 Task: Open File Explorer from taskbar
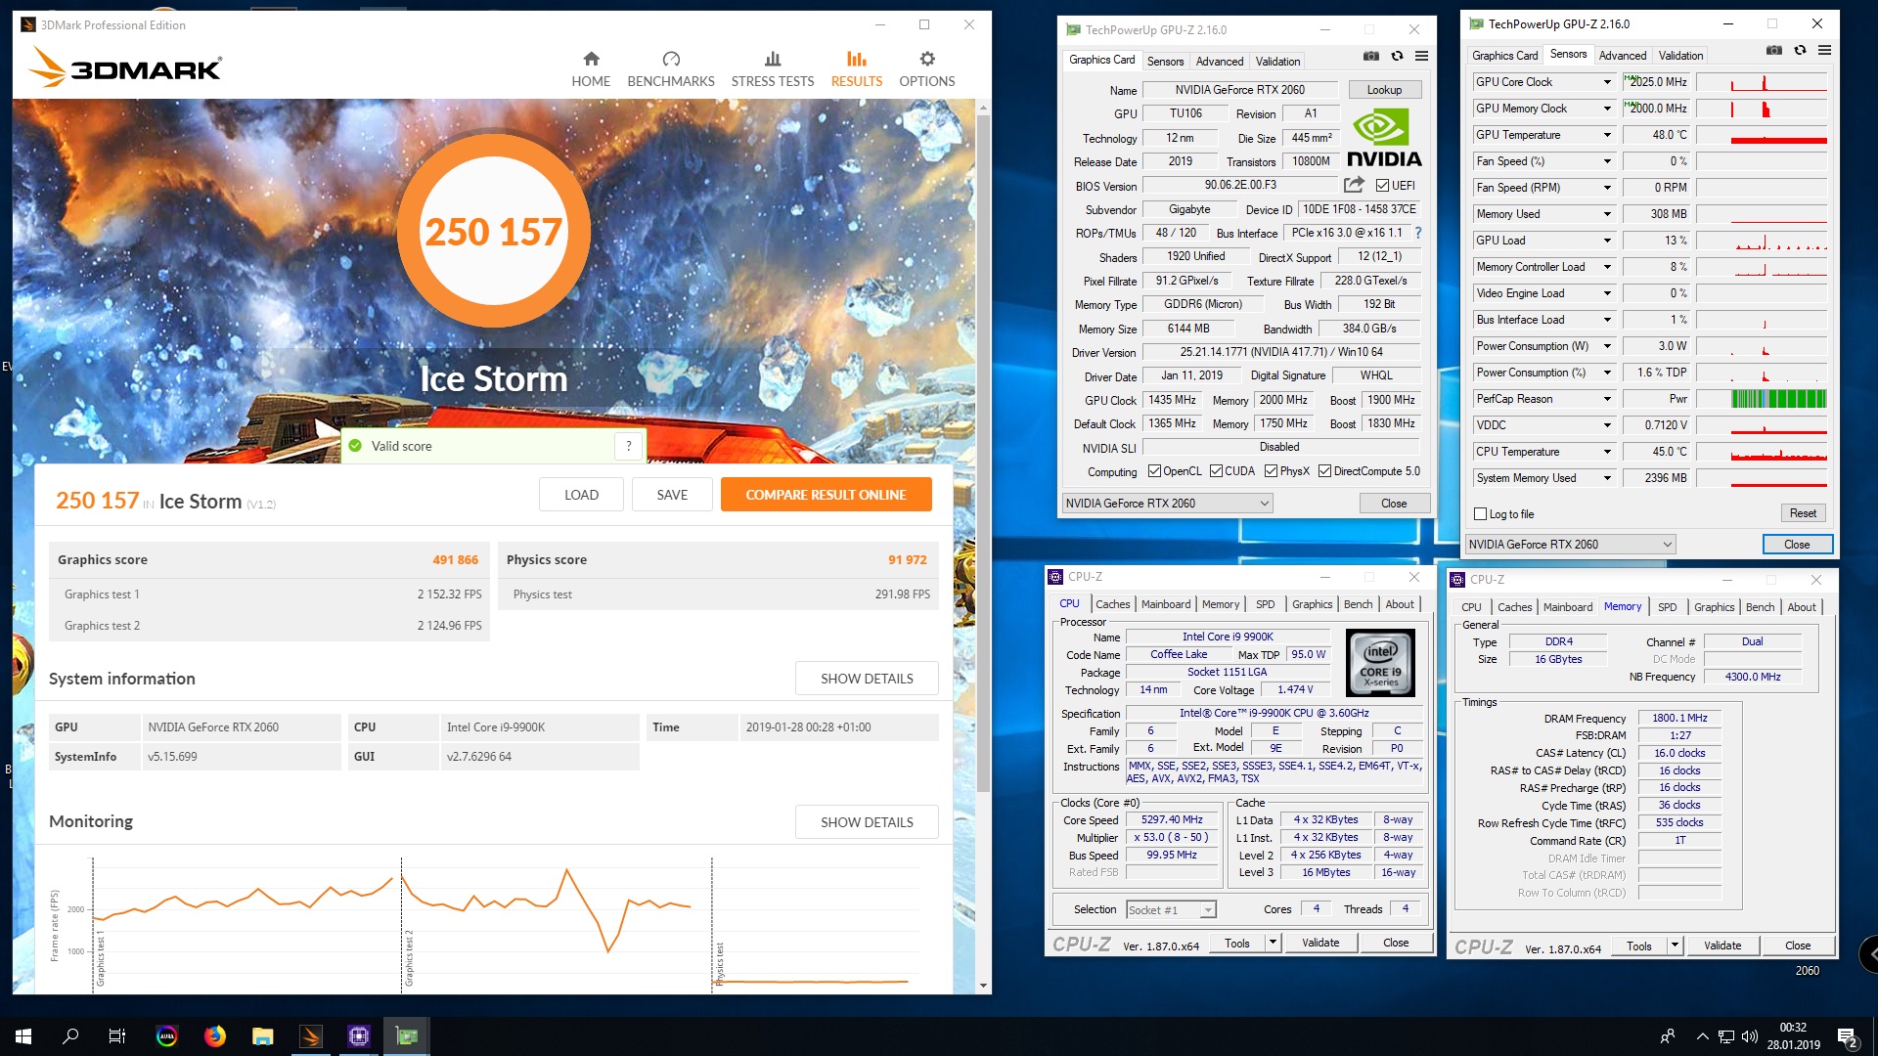262,1036
